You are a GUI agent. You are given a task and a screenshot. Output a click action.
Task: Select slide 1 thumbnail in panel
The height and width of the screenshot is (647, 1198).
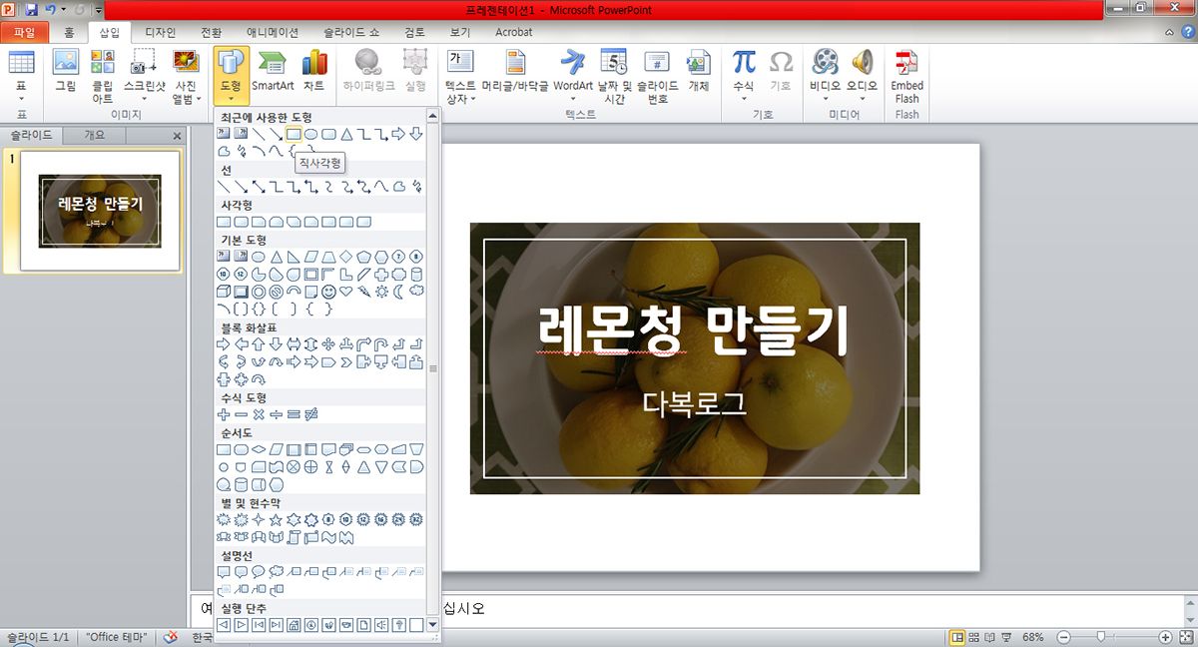tap(100, 212)
